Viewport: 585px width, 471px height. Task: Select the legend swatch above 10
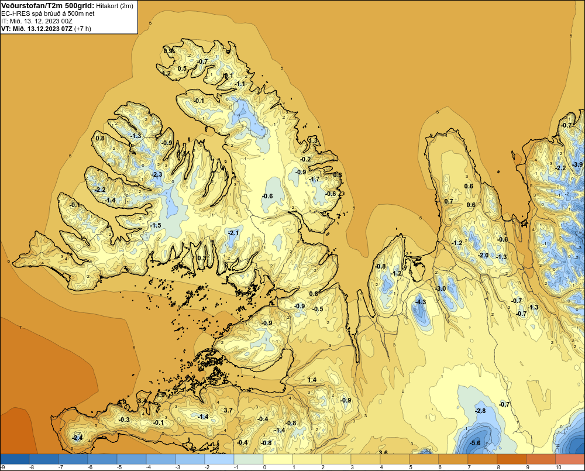[570, 459]
